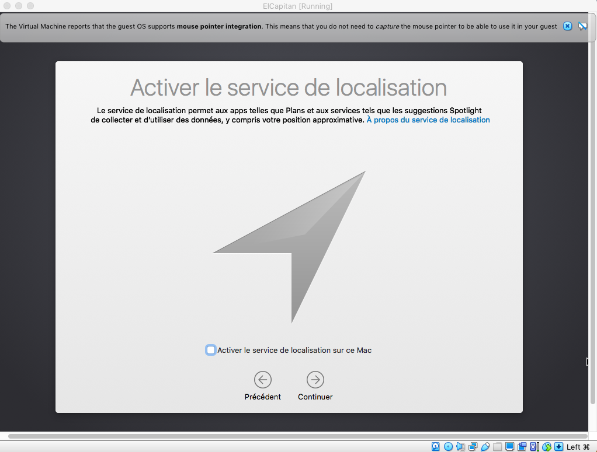Click the don't-show-again message icon in notification
This screenshot has height=452, width=597.
(x=582, y=26)
